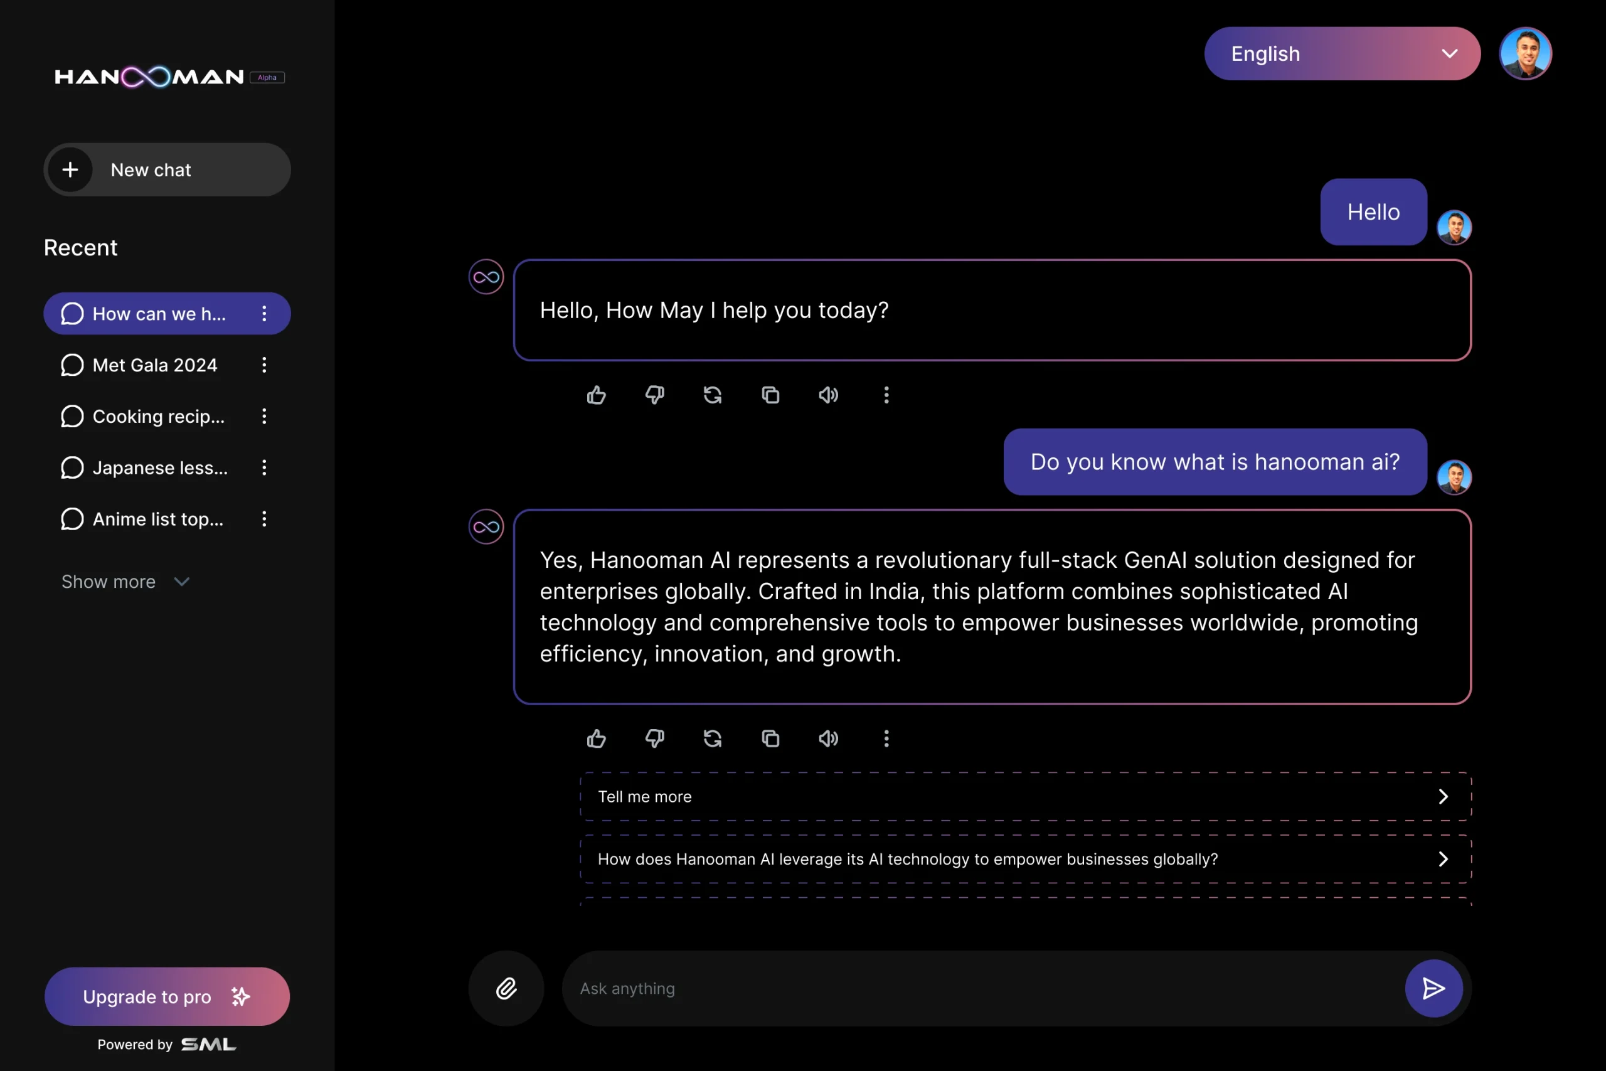The width and height of the screenshot is (1606, 1071).
Task: Click chevron on 'How does Hanooman AI leverage' suggestion
Action: pos(1443,858)
